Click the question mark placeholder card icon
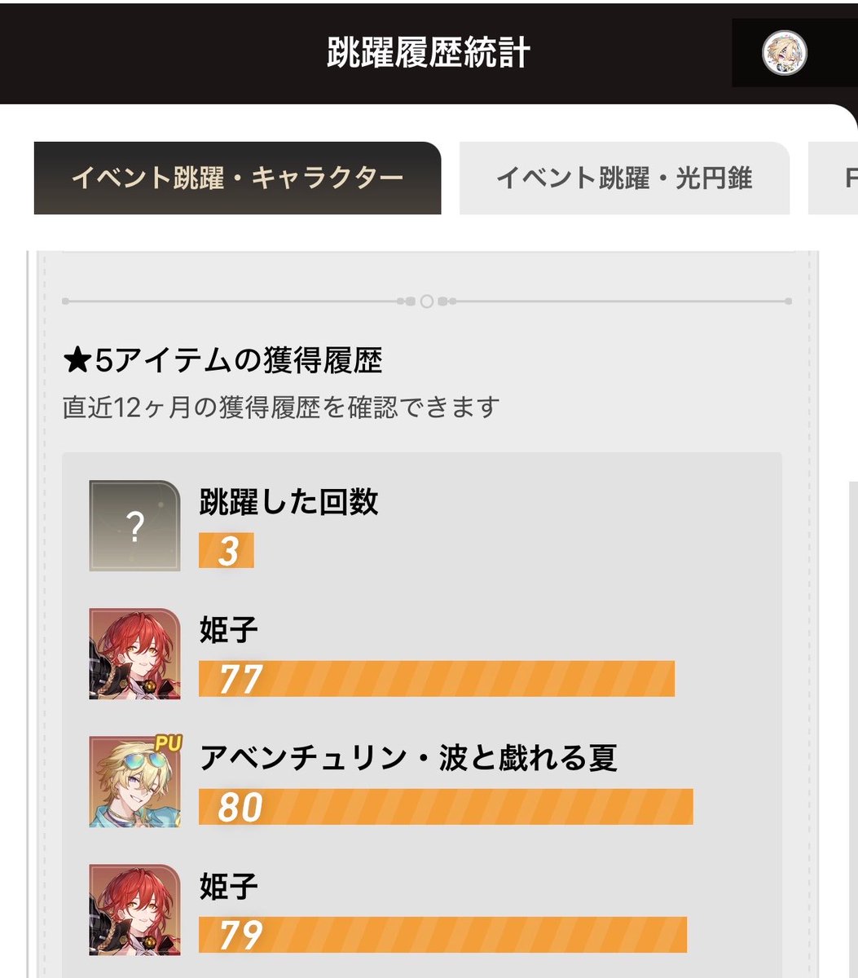The image size is (858, 978). click(134, 526)
